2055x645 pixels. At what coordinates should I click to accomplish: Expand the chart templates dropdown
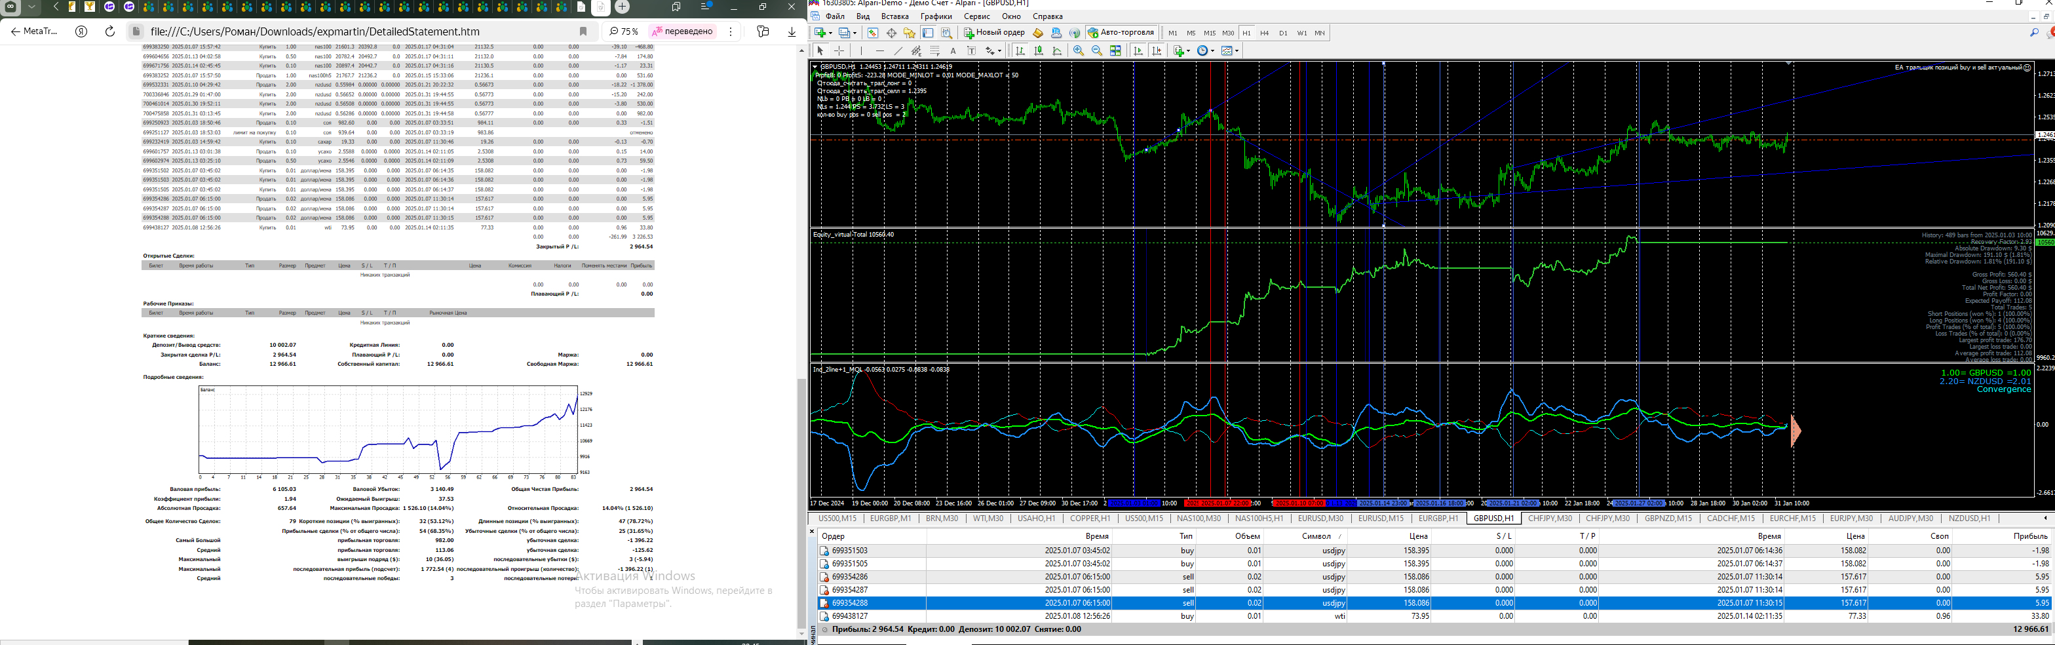[x=1229, y=51]
